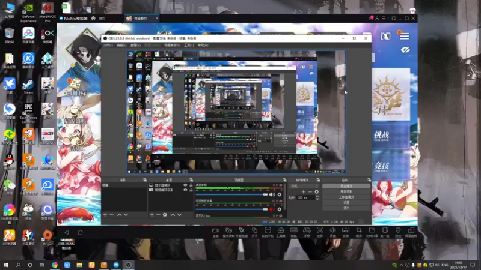Mute Desktop Audio with the speaker icon
This screenshot has height=270, width=481.
pos(272,194)
